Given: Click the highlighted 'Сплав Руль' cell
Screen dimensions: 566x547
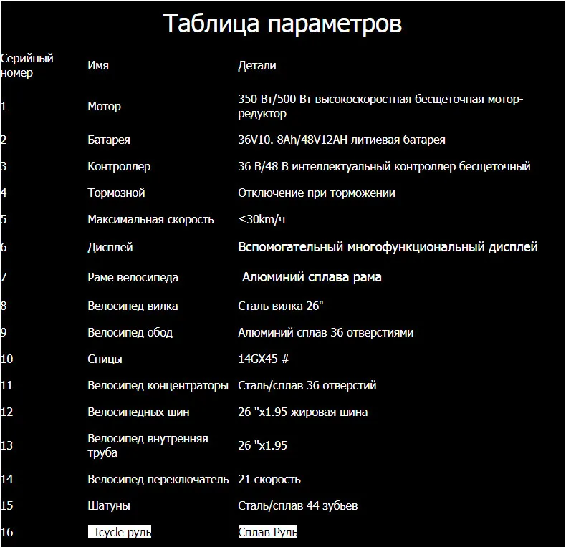Looking at the screenshot, I should pos(268,532).
